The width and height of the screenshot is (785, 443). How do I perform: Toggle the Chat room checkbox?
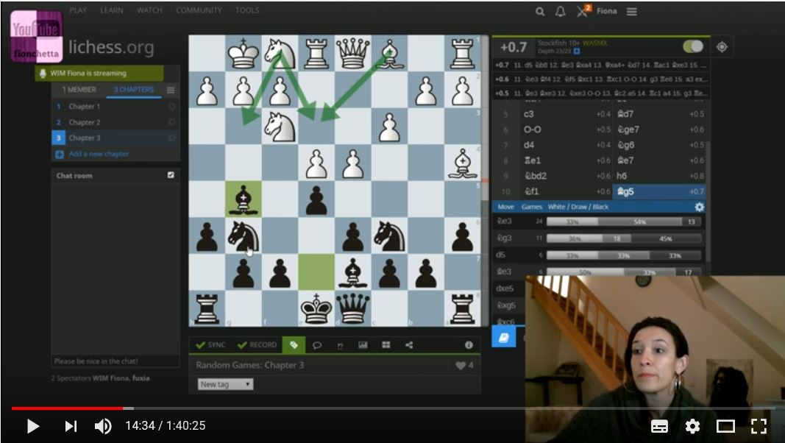[171, 175]
